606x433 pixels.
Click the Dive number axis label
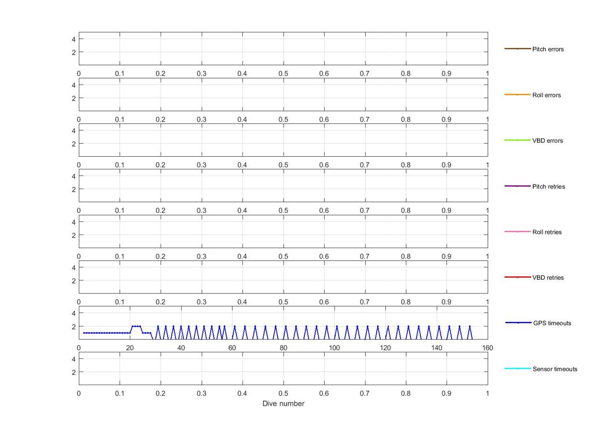pos(283,404)
